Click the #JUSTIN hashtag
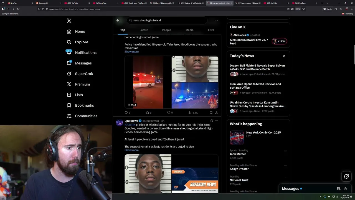The height and width of the screenshot is (200, 355). click(x=130, y=125)
